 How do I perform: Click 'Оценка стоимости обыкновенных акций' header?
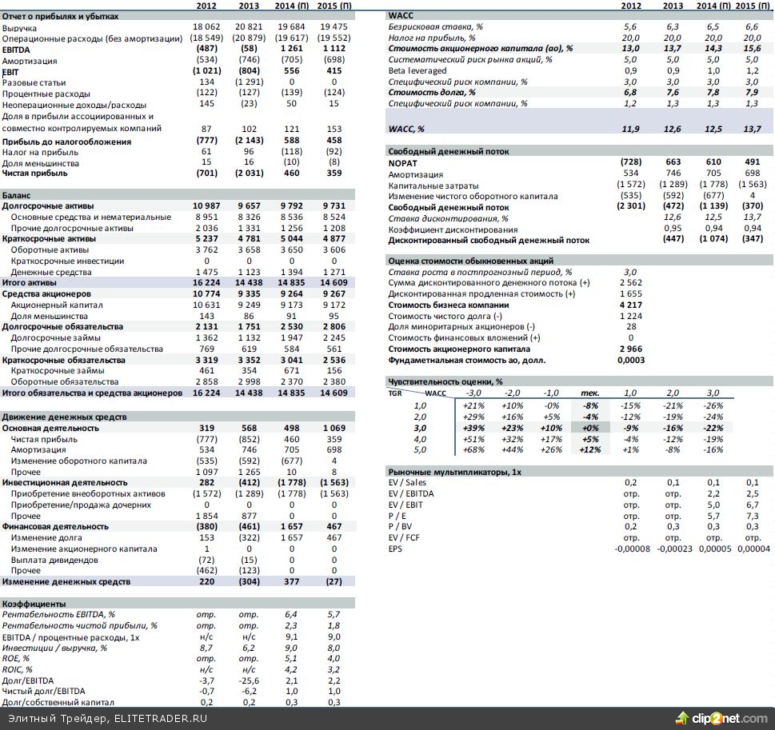470,261
